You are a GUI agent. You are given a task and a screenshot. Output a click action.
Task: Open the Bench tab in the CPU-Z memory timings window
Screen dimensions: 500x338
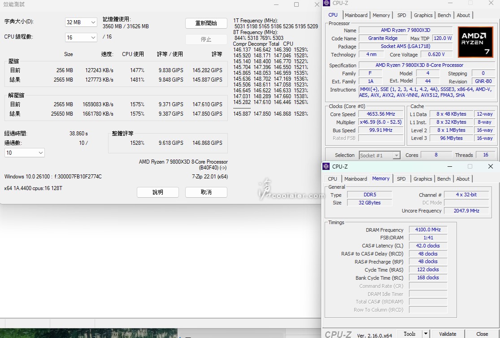click(x=444, y=179)
